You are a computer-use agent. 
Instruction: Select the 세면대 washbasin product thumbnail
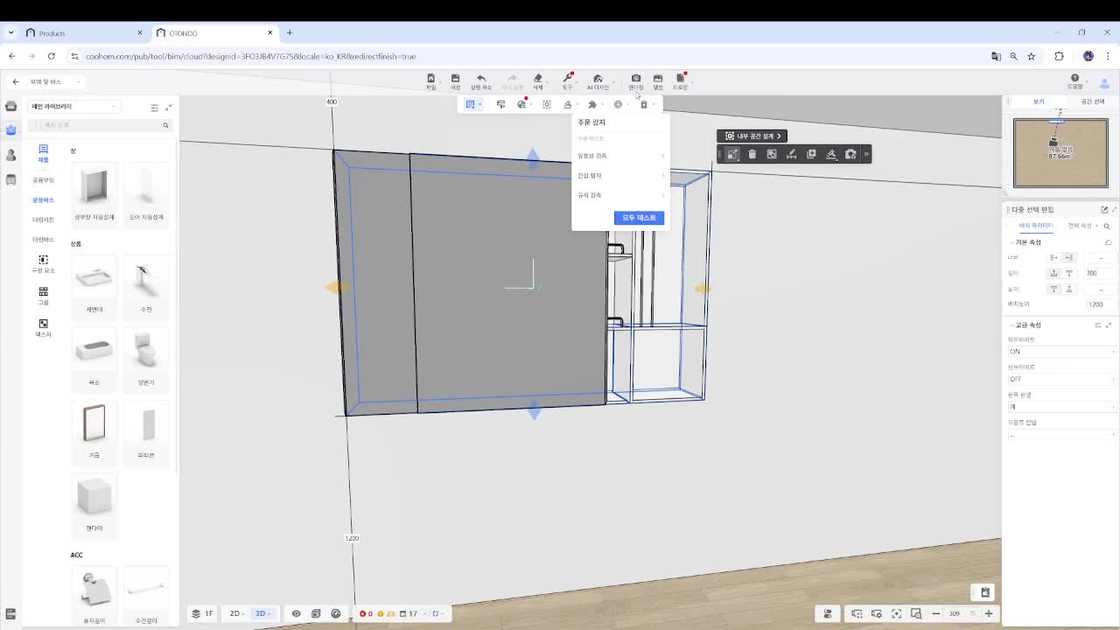tap(94, 279)
